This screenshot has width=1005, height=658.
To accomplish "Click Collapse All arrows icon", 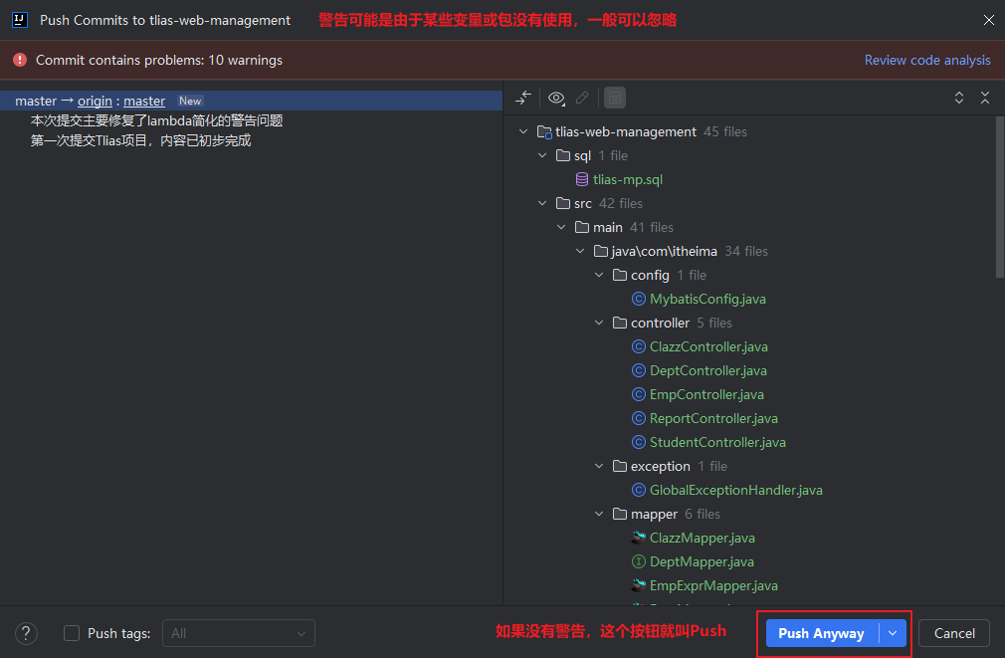I will coord(985,98).
